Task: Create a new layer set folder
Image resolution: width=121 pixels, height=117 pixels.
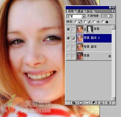Action: click(87, 103)
